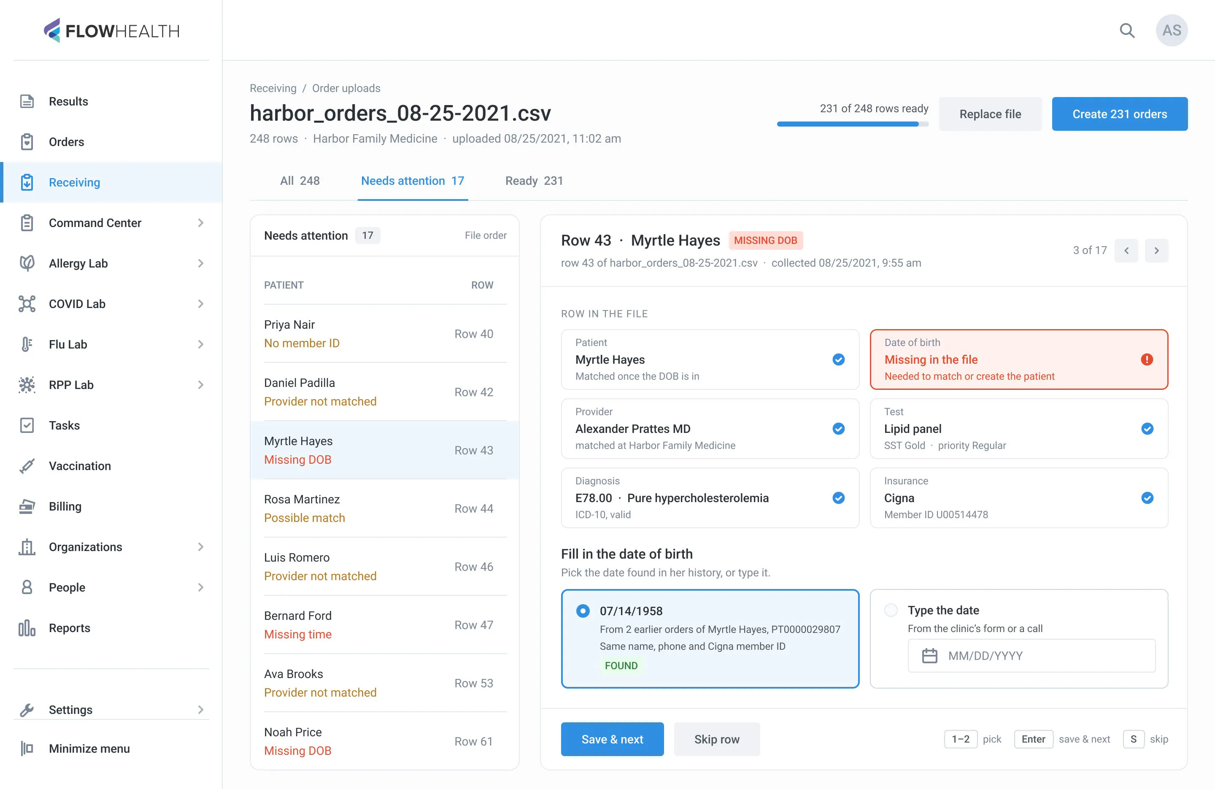1215x789 pixels.
Task: Click the Patient Myrtle Hayes check mark
Action: point(838,359)
